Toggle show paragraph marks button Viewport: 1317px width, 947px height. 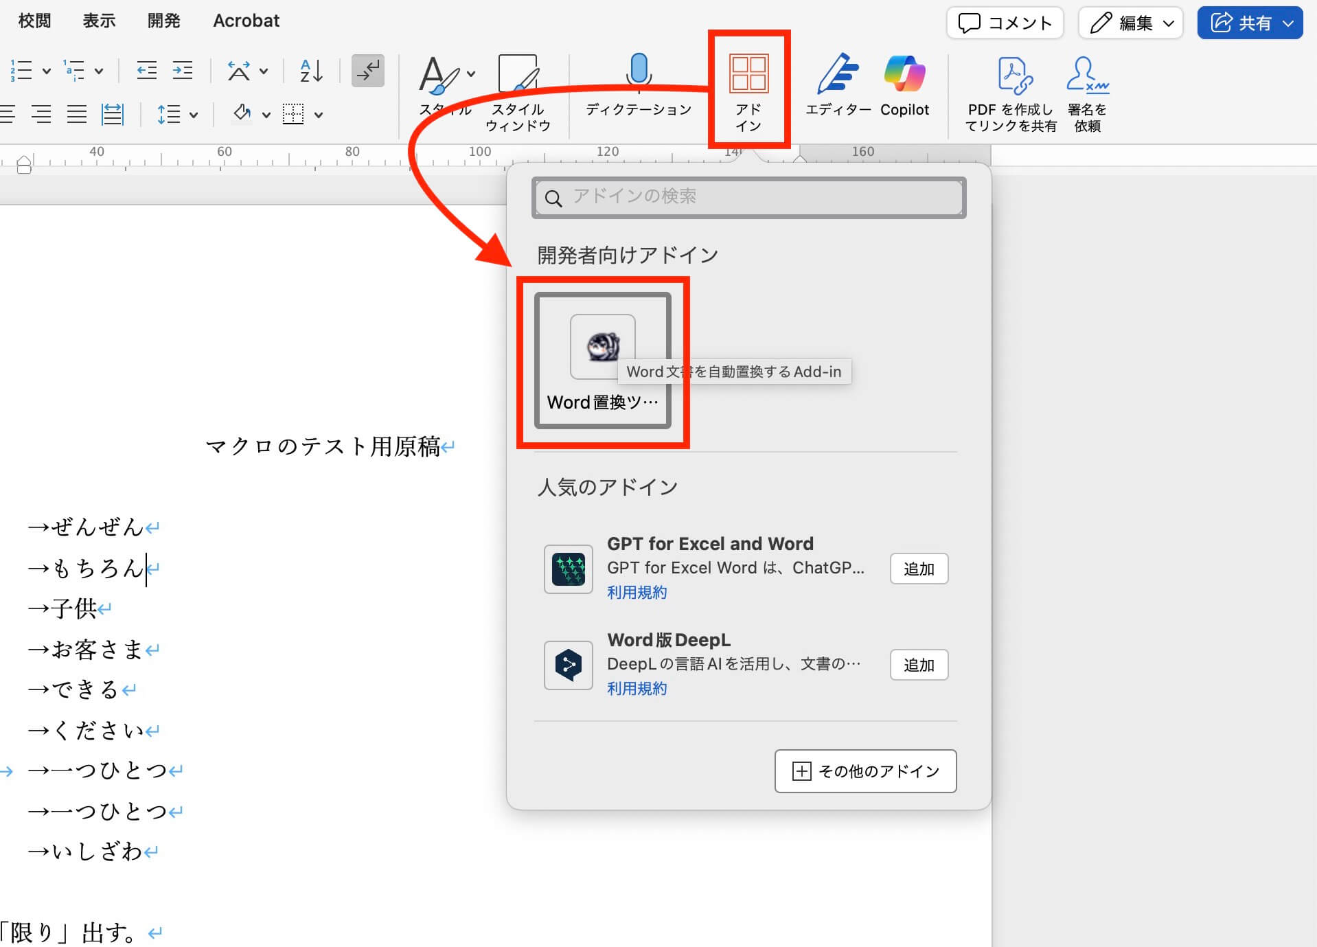(x=368, y=70)
